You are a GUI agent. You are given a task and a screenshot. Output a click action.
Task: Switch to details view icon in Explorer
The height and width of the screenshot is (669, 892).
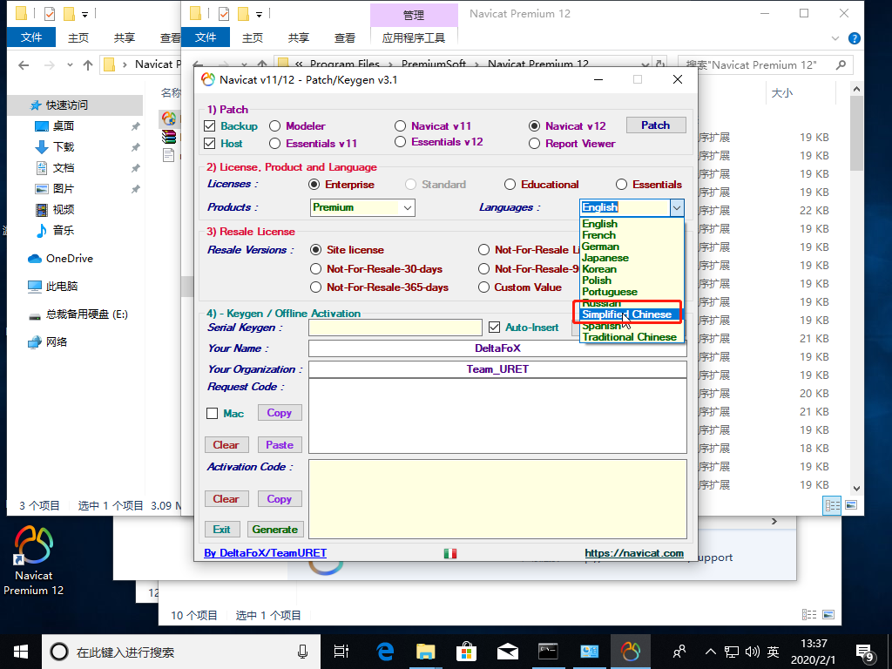832,505
